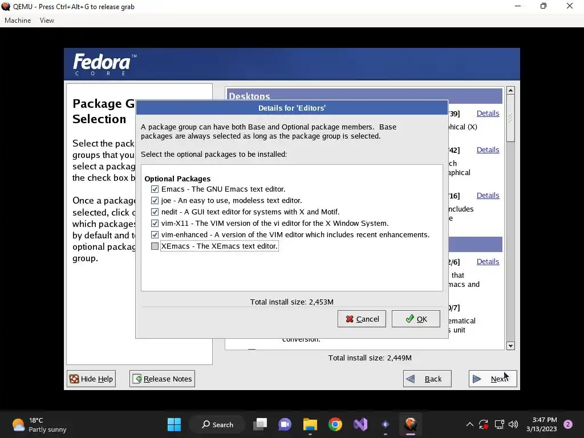Click the package list vertical scrollbar thumb

510,118
